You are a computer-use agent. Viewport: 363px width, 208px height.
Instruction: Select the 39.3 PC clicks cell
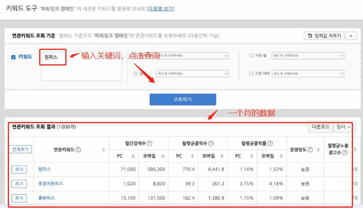[x=190, y=183]
